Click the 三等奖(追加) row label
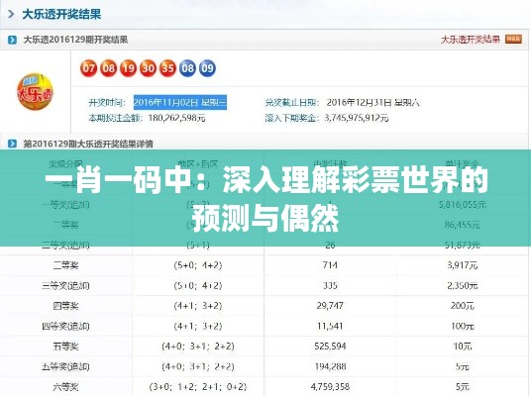The image size is (531, 396). tap(65, 286)
